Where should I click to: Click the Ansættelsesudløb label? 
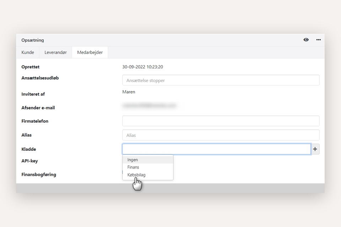[x=40, y=78]
